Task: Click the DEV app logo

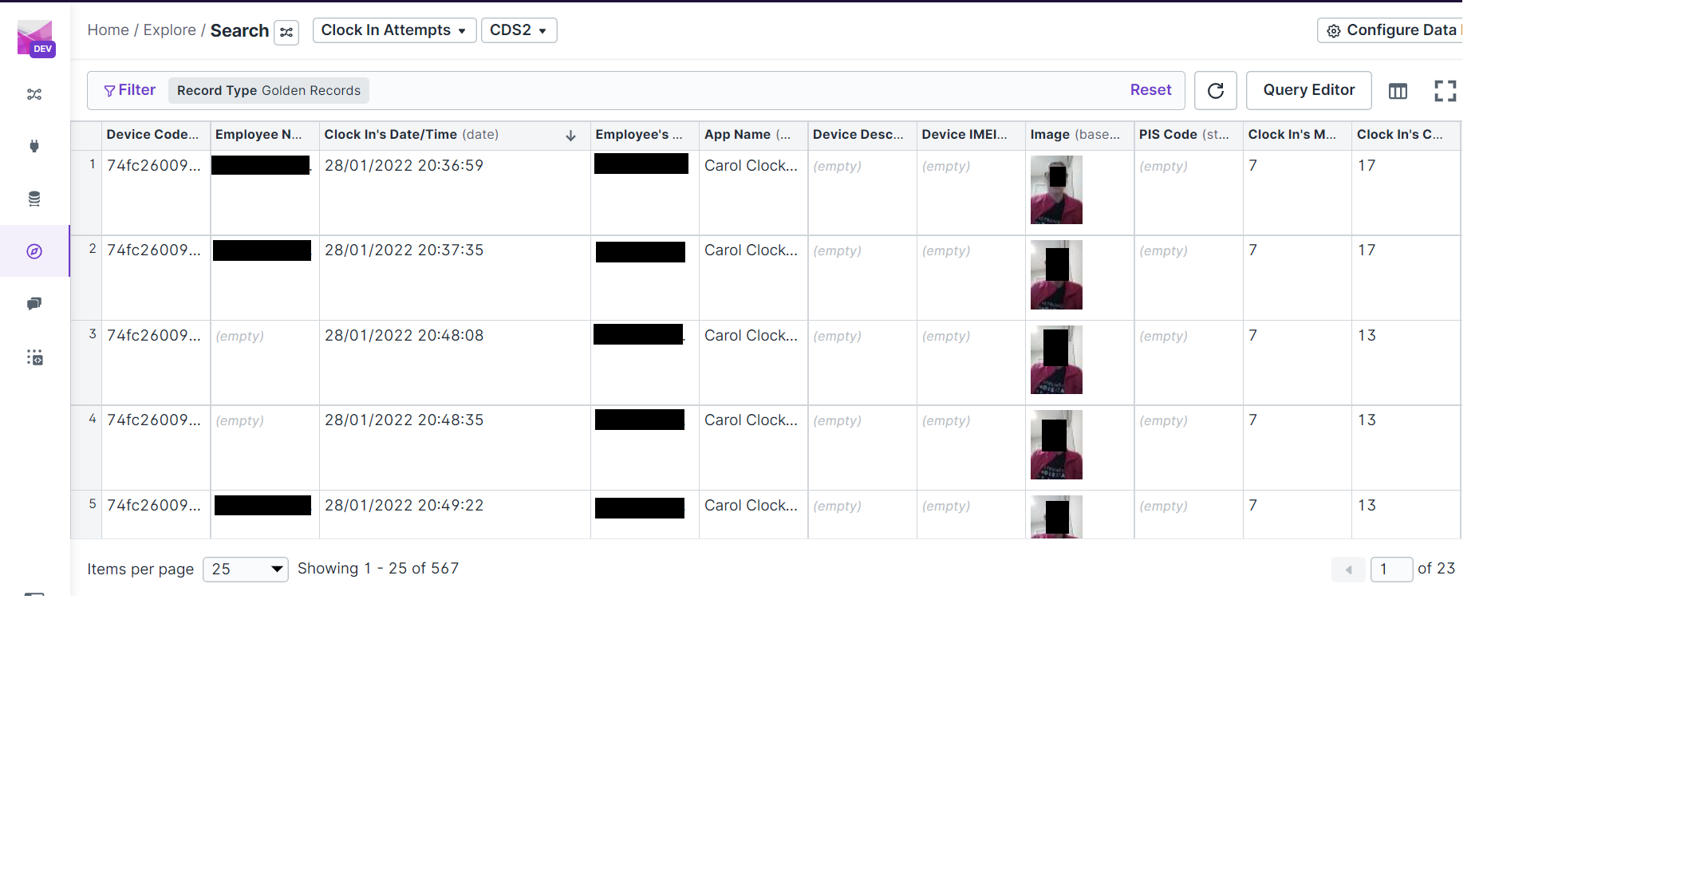Action: [35, 37]
